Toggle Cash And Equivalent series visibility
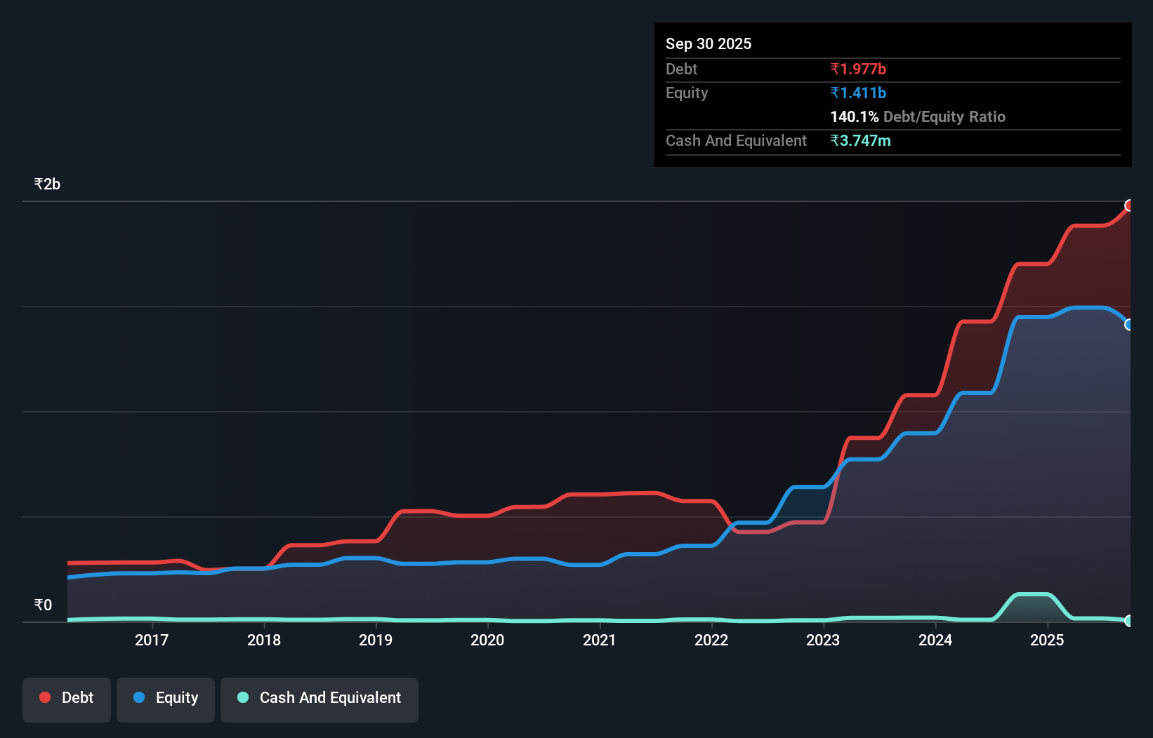The height and width of the screenshot is (738, 1153). [319, 698]
